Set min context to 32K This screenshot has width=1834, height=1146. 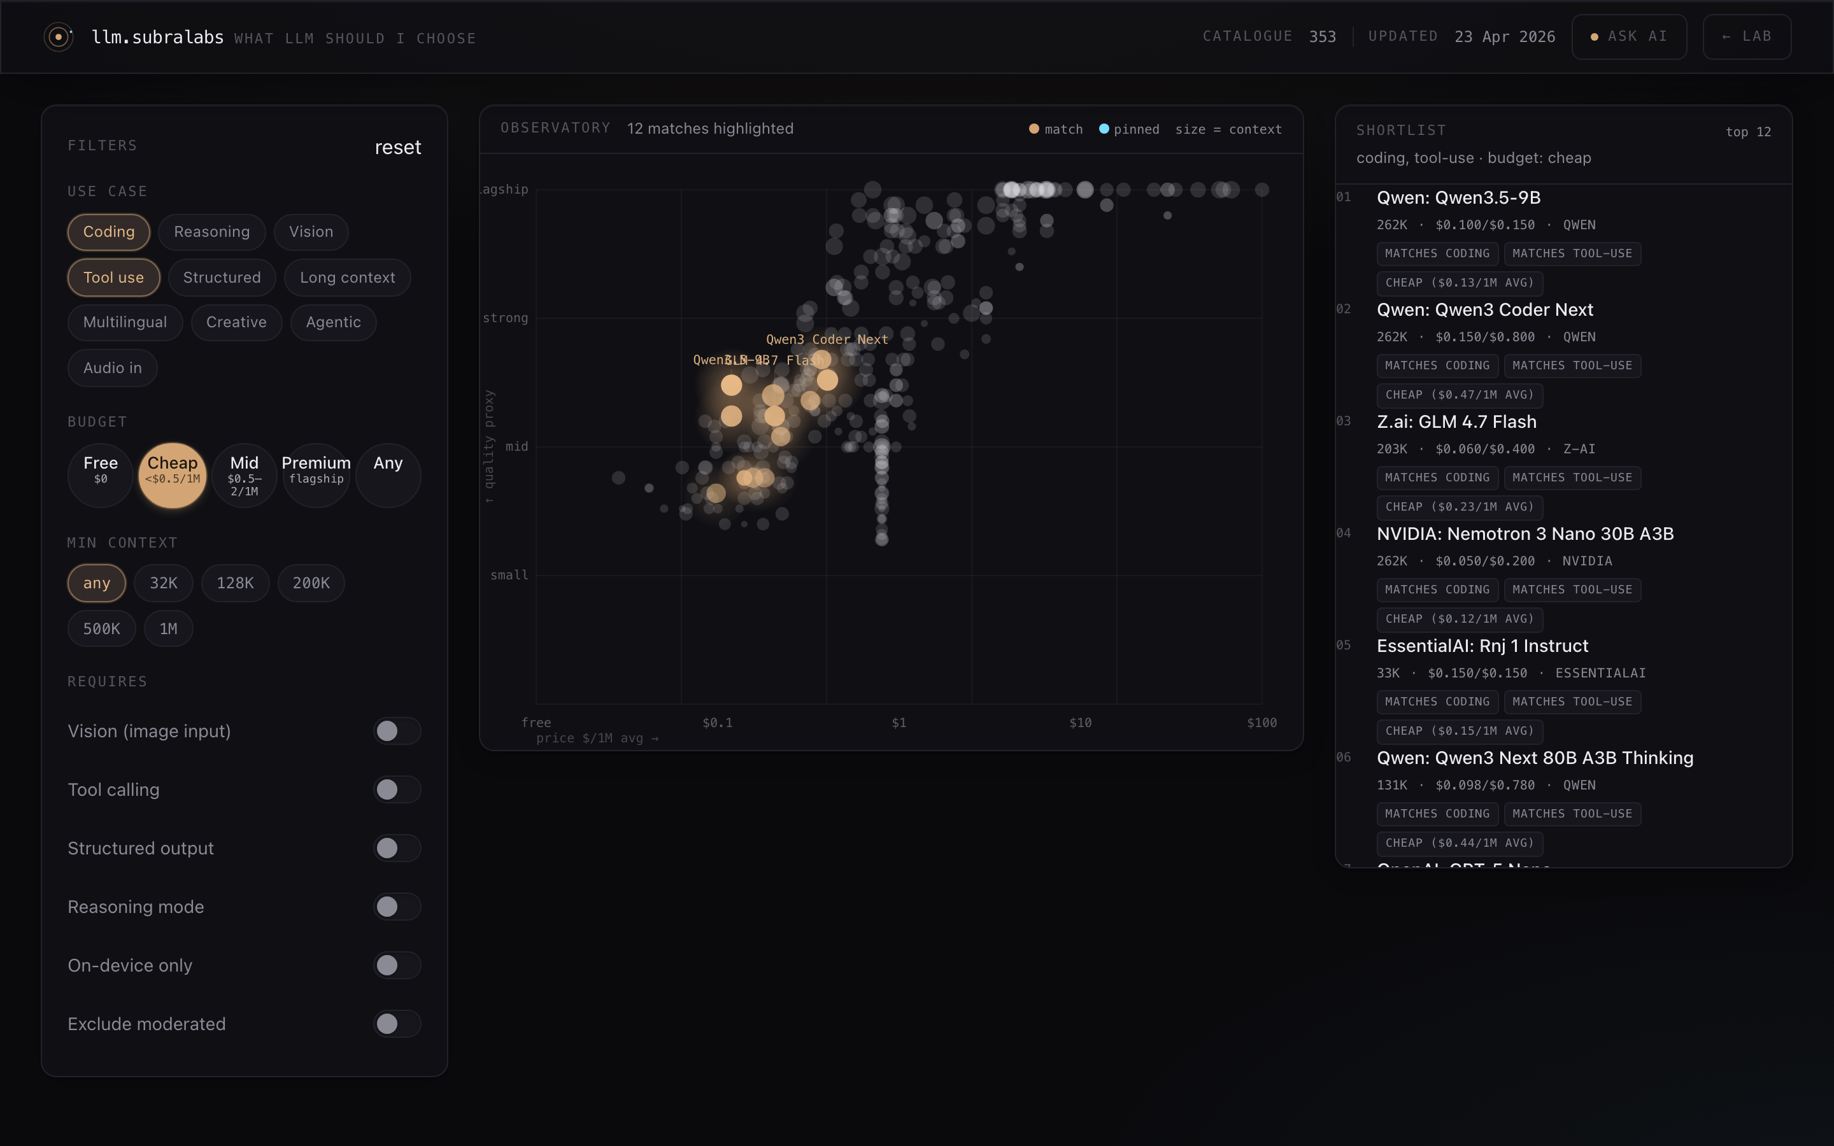[163, 583]
